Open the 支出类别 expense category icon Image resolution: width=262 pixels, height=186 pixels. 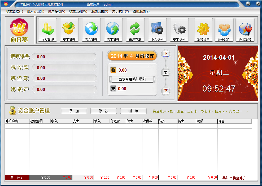179,30
